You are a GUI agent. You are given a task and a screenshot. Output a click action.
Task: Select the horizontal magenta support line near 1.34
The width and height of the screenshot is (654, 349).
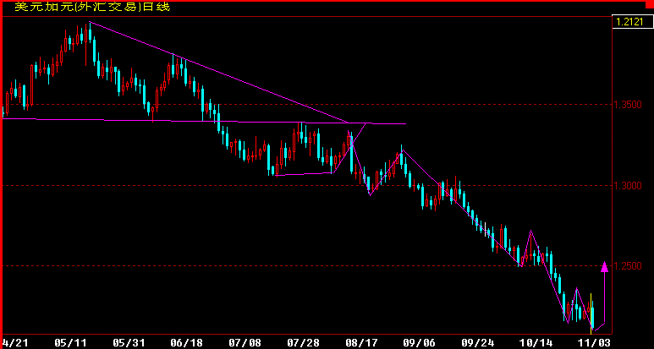click(x=204, y=121)
